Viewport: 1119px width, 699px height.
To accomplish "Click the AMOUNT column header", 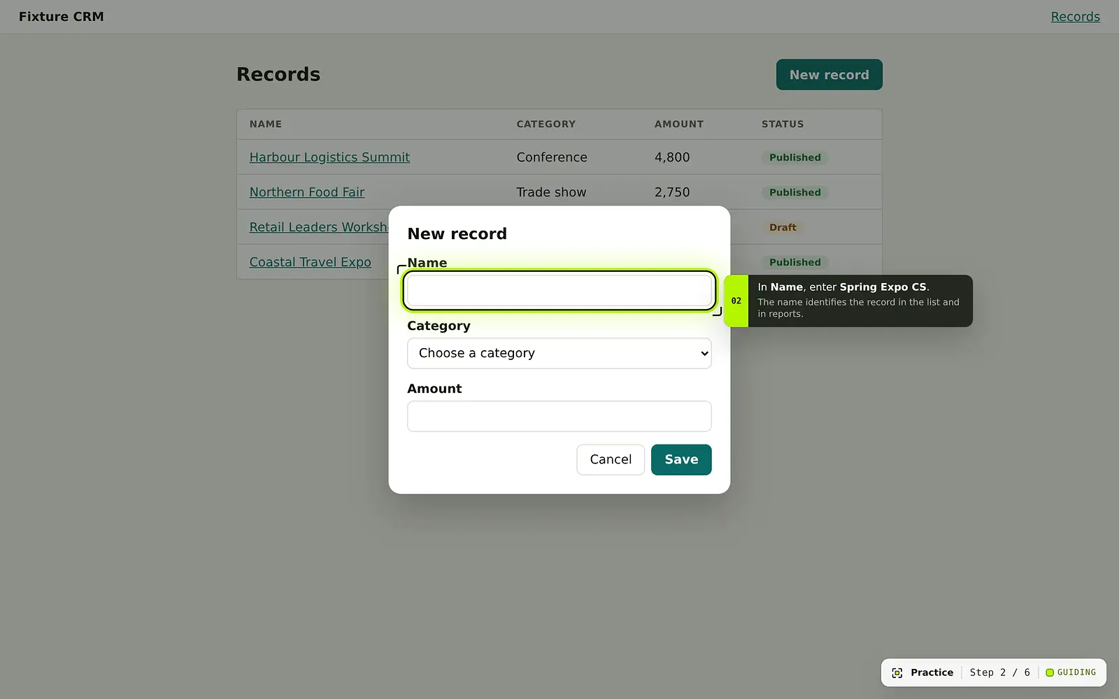I will point(679,124).
